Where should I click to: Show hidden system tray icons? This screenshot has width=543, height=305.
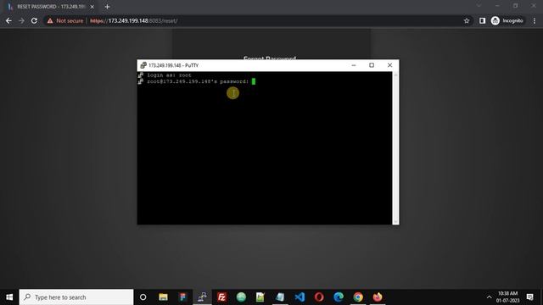[489, 297]
